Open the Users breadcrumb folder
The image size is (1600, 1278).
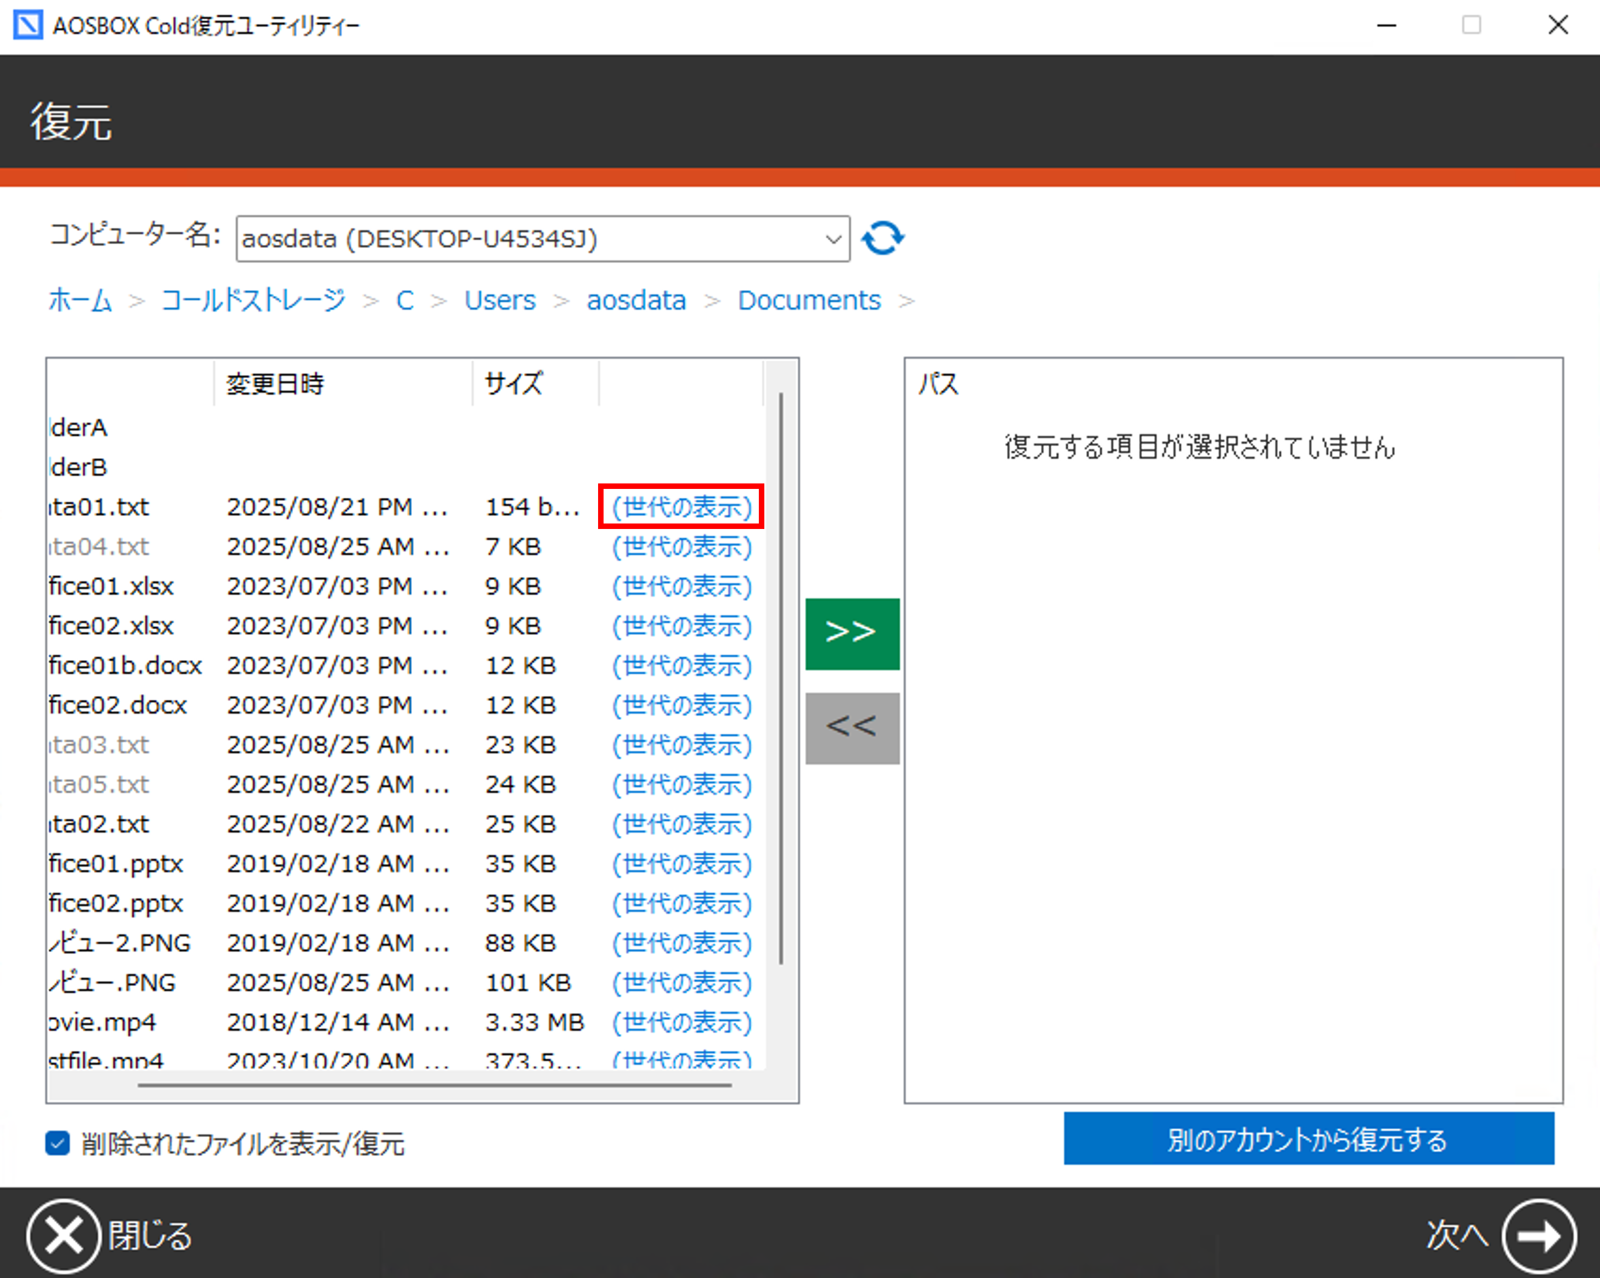coord(499,301)
